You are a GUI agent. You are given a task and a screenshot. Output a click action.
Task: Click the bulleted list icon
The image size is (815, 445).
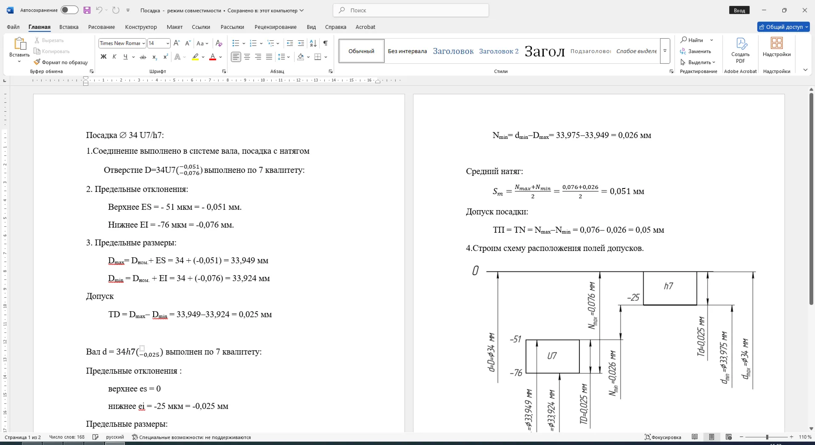tap(236, 43)
